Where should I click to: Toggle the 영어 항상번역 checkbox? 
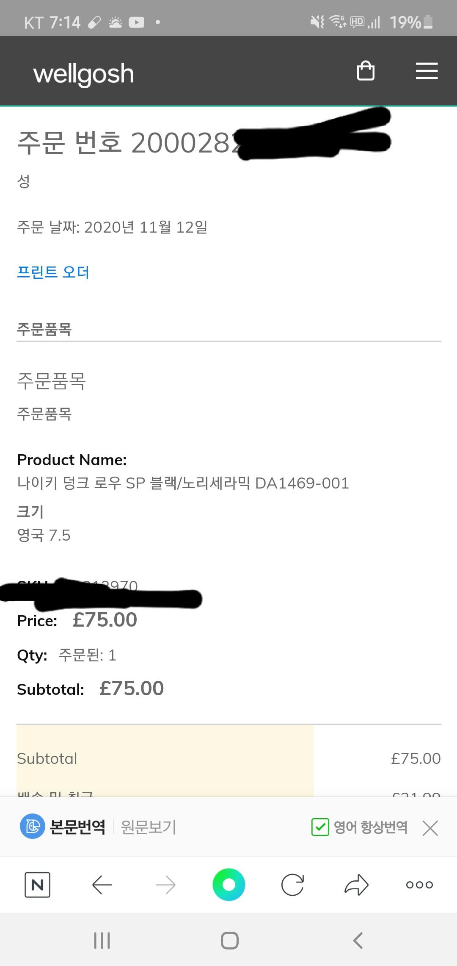coord(320,827)
